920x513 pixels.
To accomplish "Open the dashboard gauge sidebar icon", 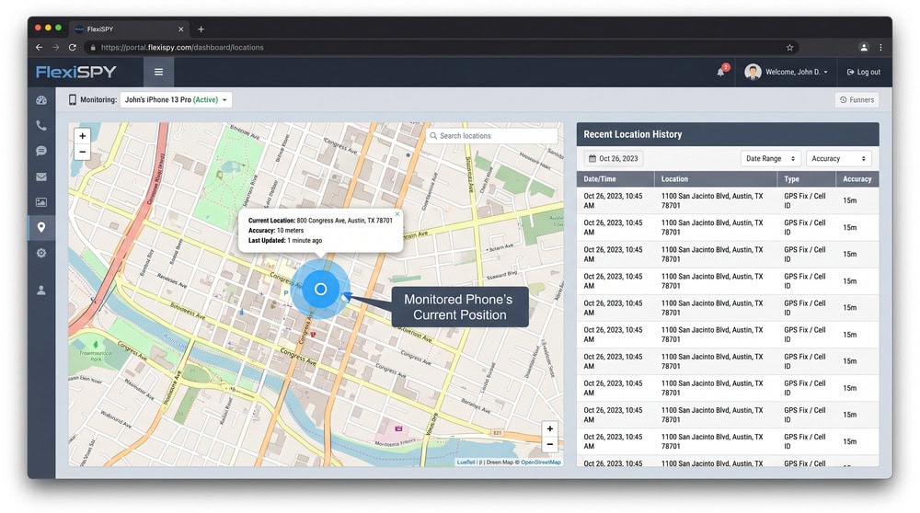I will [x=41, y=100].
